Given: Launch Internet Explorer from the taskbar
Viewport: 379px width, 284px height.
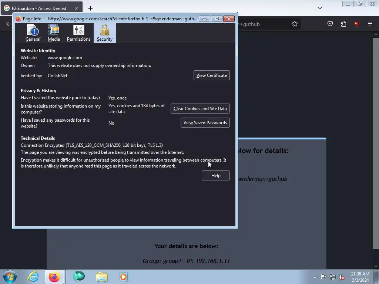Looking at the screenshot, I should point(33,277).
